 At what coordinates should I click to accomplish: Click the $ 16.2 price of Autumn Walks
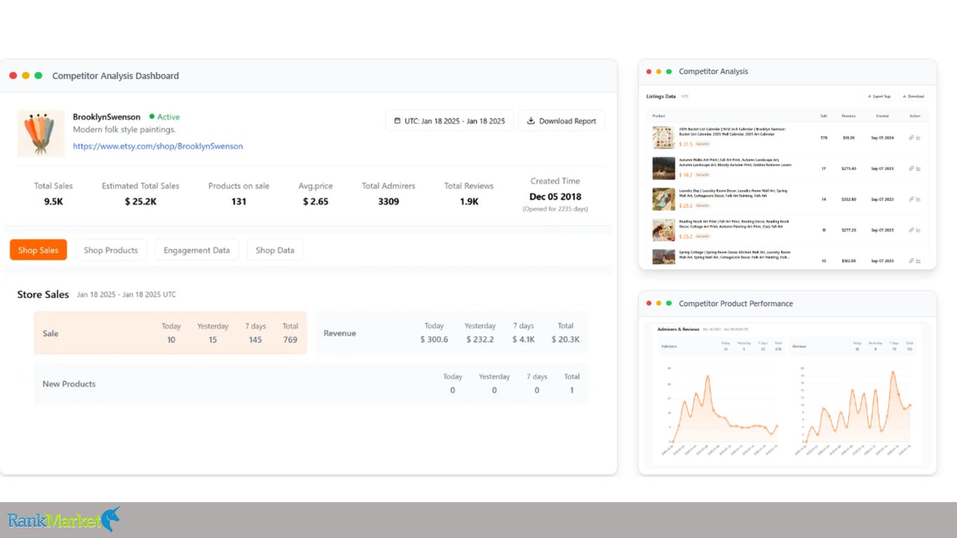coord(686,175)
